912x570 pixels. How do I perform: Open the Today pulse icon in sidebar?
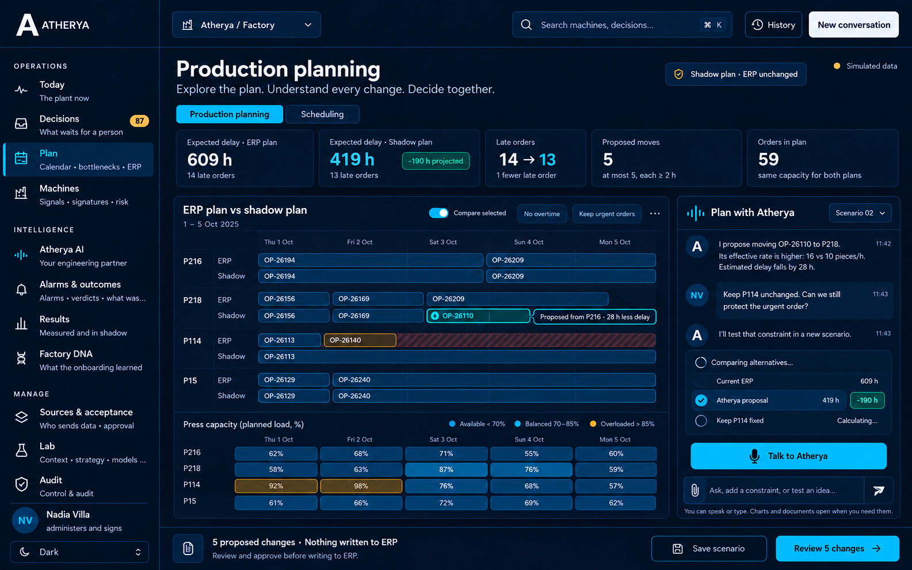21,90
